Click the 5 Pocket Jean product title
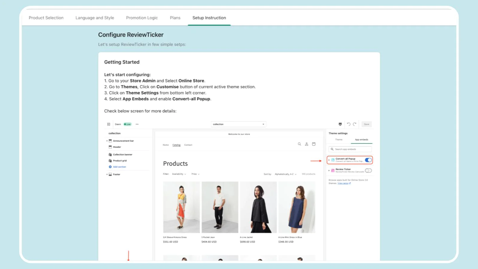This screenshot has height=269, width=478. click(x=208, y=237)
